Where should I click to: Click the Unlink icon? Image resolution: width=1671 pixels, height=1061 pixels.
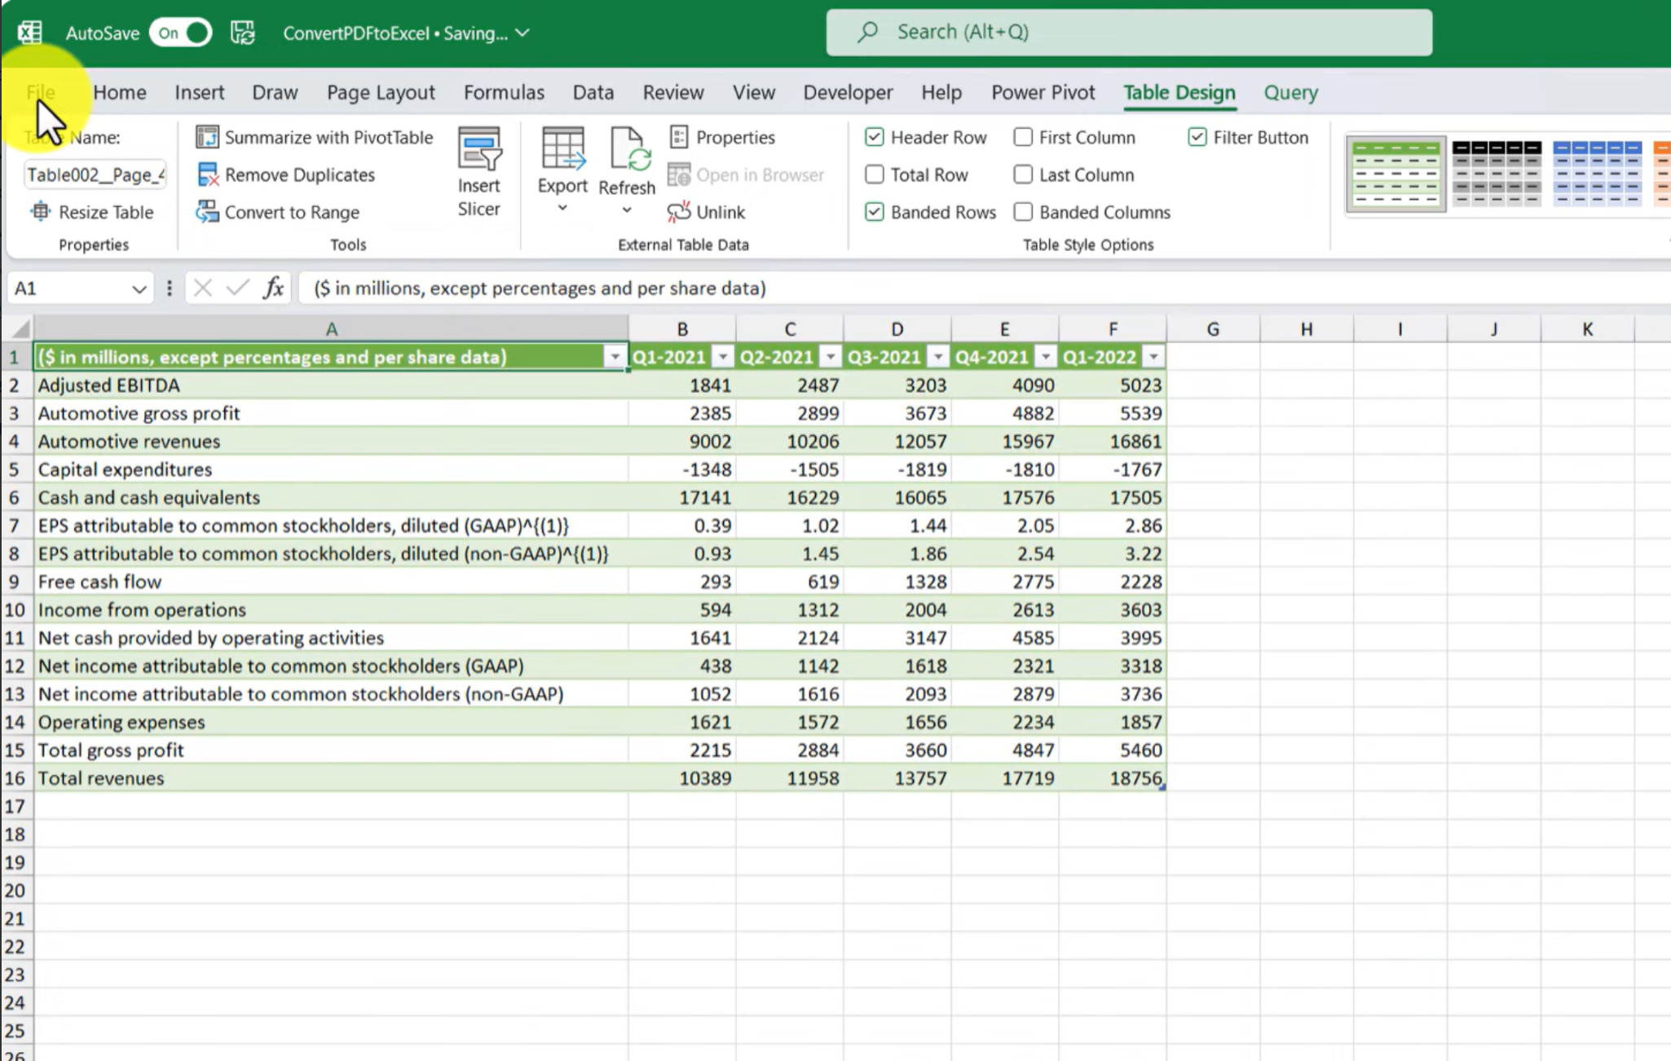click(679, 212)
